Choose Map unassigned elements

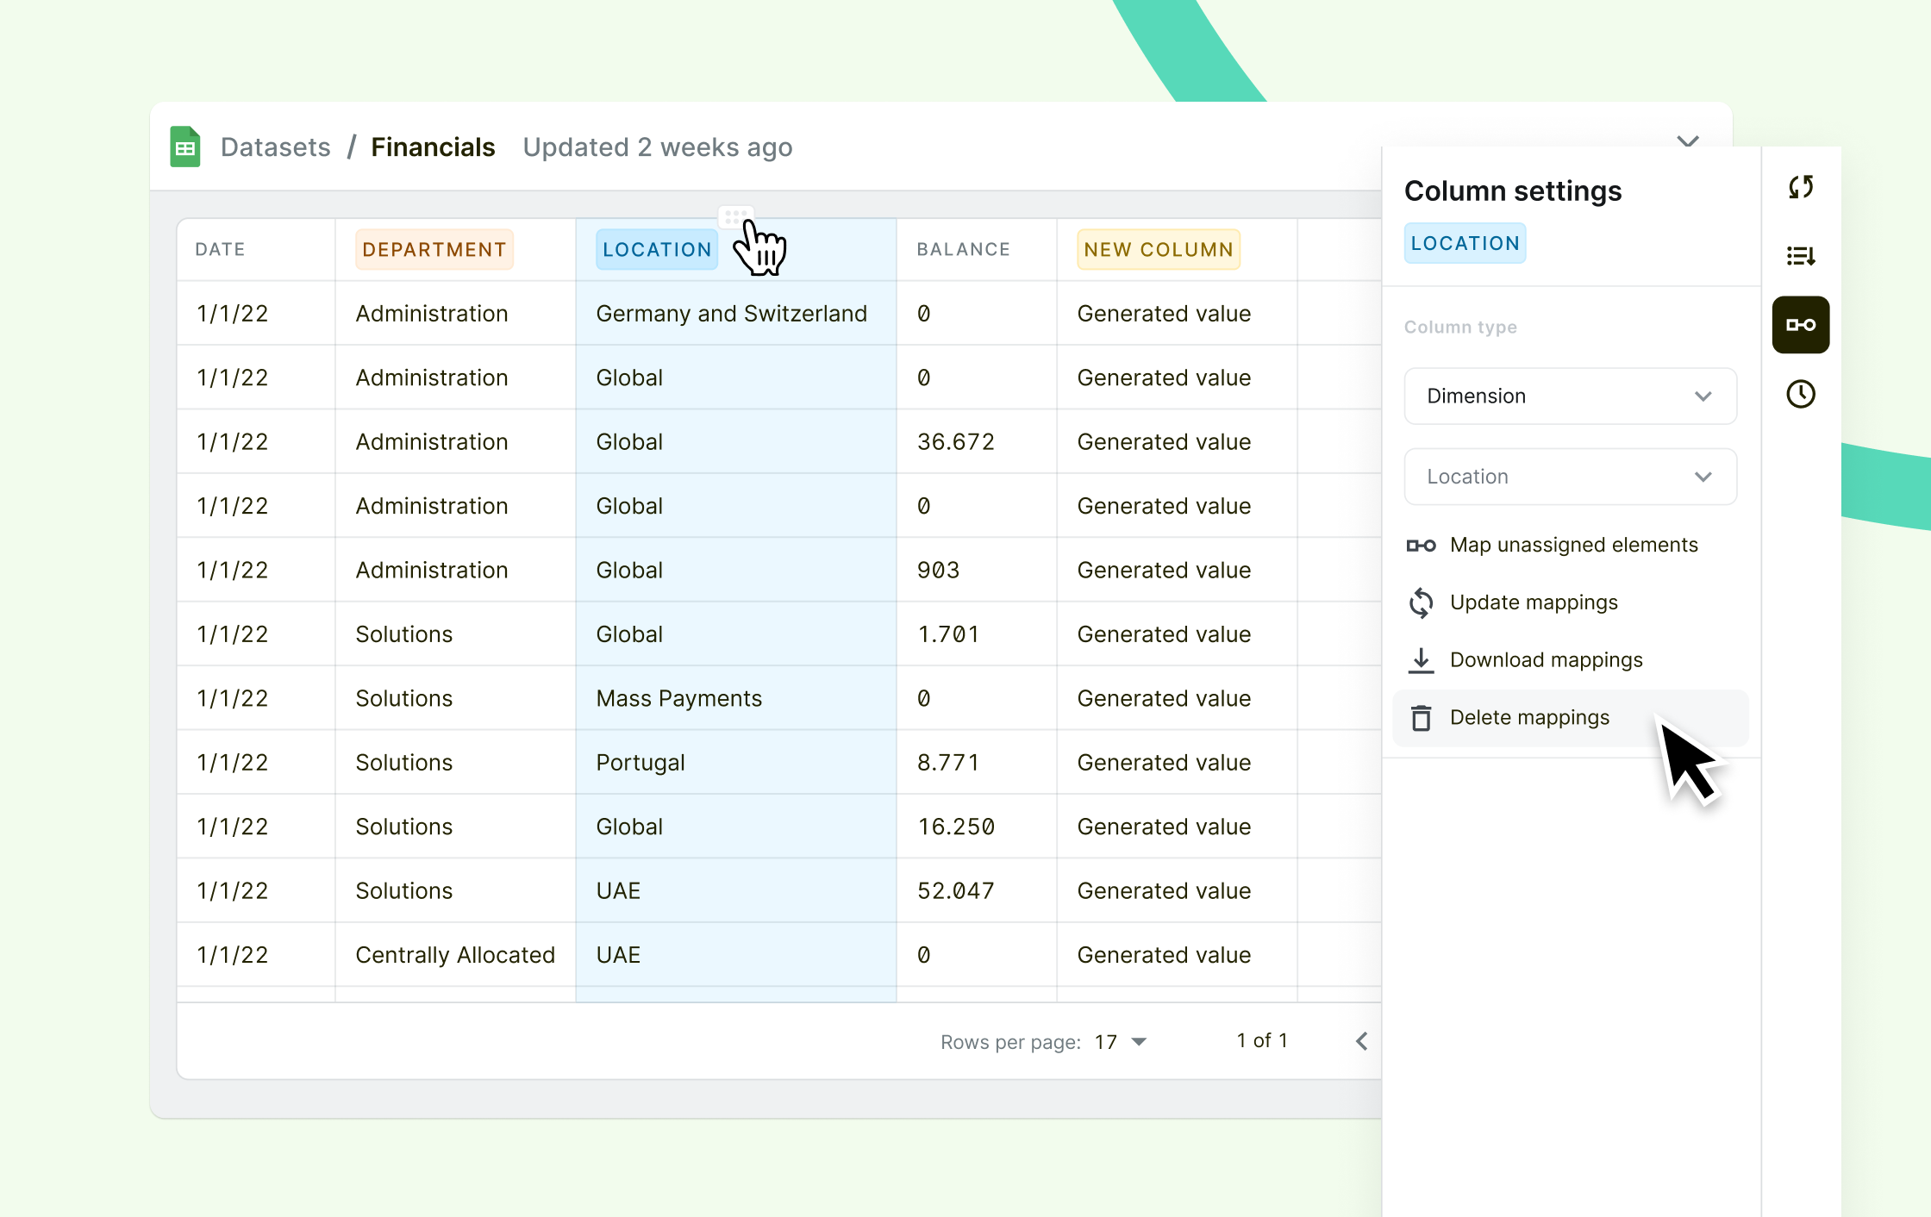click(x=1572, y=545)
